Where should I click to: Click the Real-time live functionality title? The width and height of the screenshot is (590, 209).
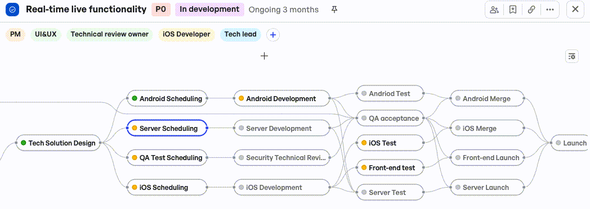86,10
